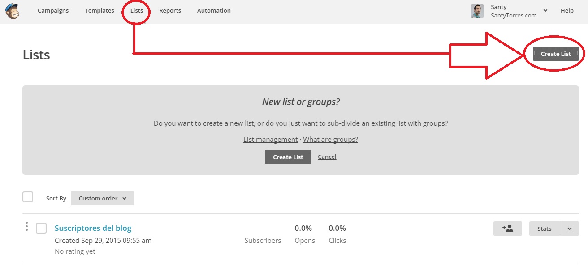Open the Custom order sort dropdown
Screen dimensions: 588x272
[102, 198]
